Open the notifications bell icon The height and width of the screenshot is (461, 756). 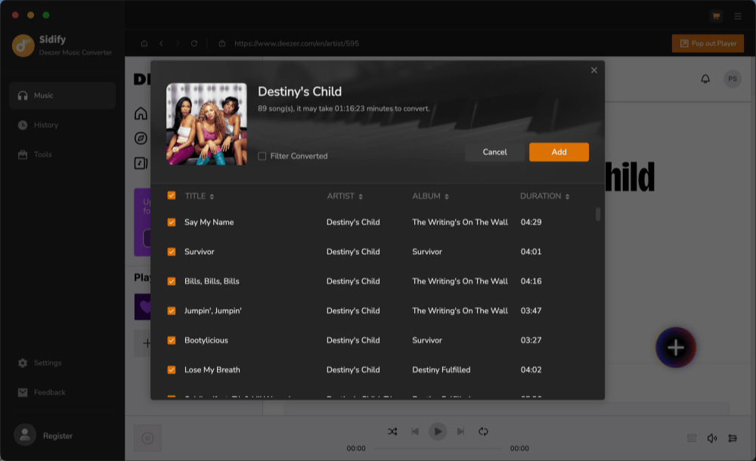tap(705, 79)
